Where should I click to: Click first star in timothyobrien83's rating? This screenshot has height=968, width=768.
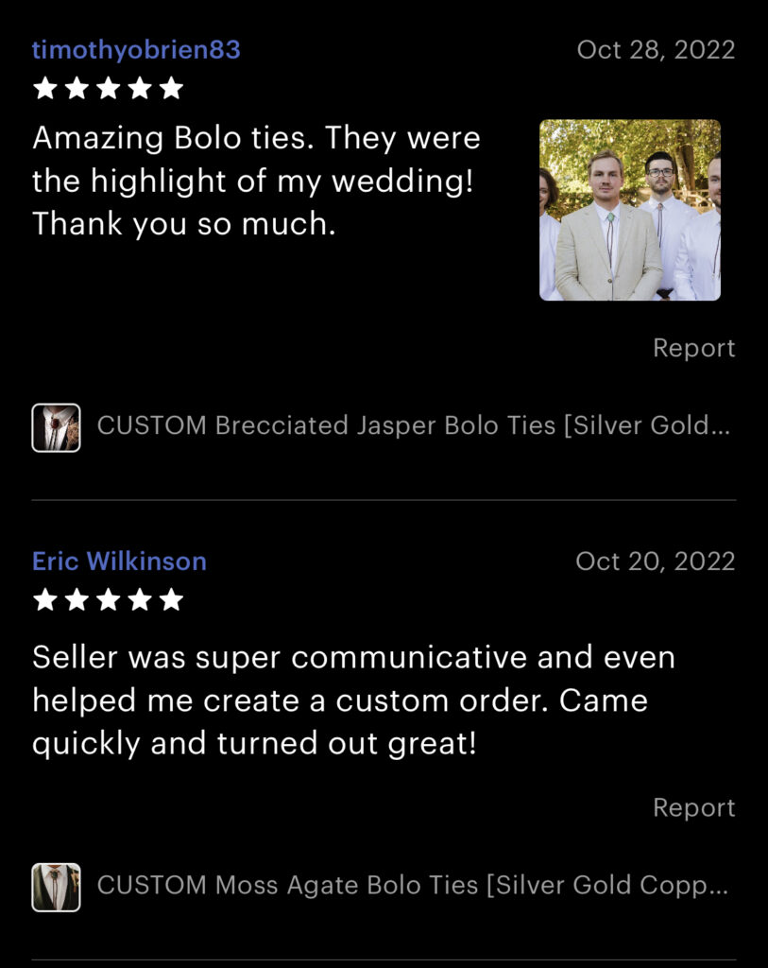45,88
